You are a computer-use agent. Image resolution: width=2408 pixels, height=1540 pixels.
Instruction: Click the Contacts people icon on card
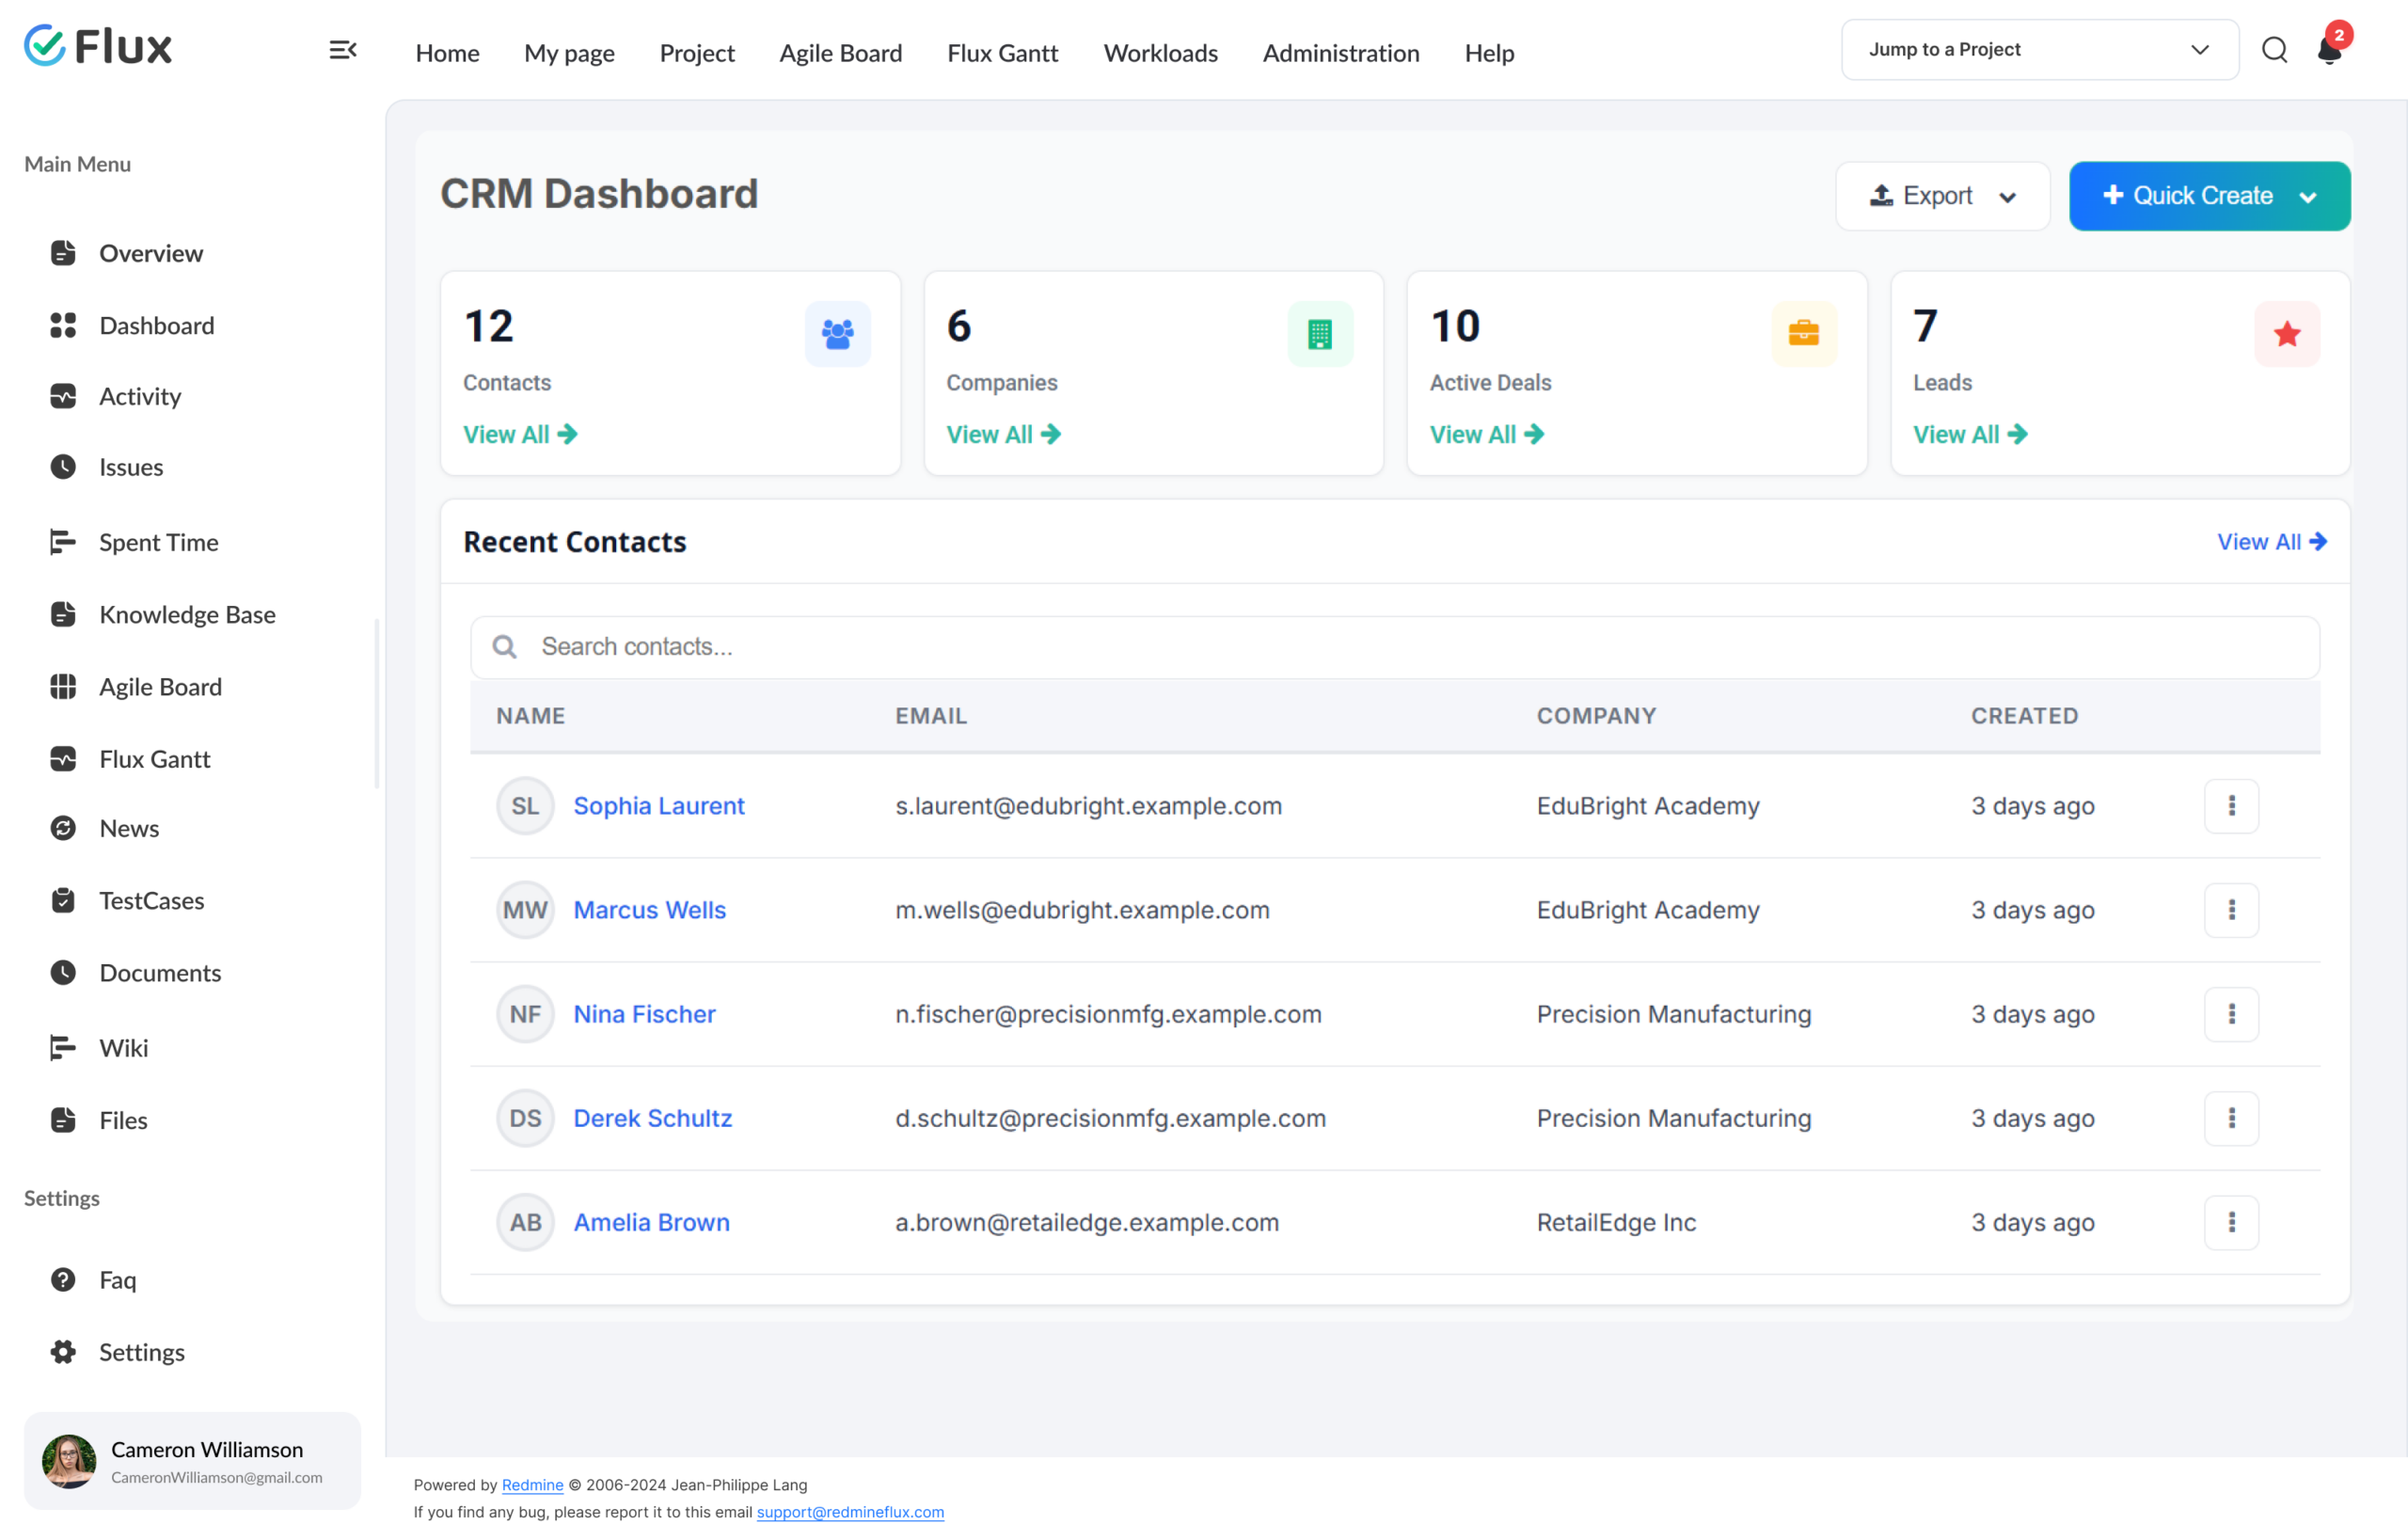[x=837, y=334]
